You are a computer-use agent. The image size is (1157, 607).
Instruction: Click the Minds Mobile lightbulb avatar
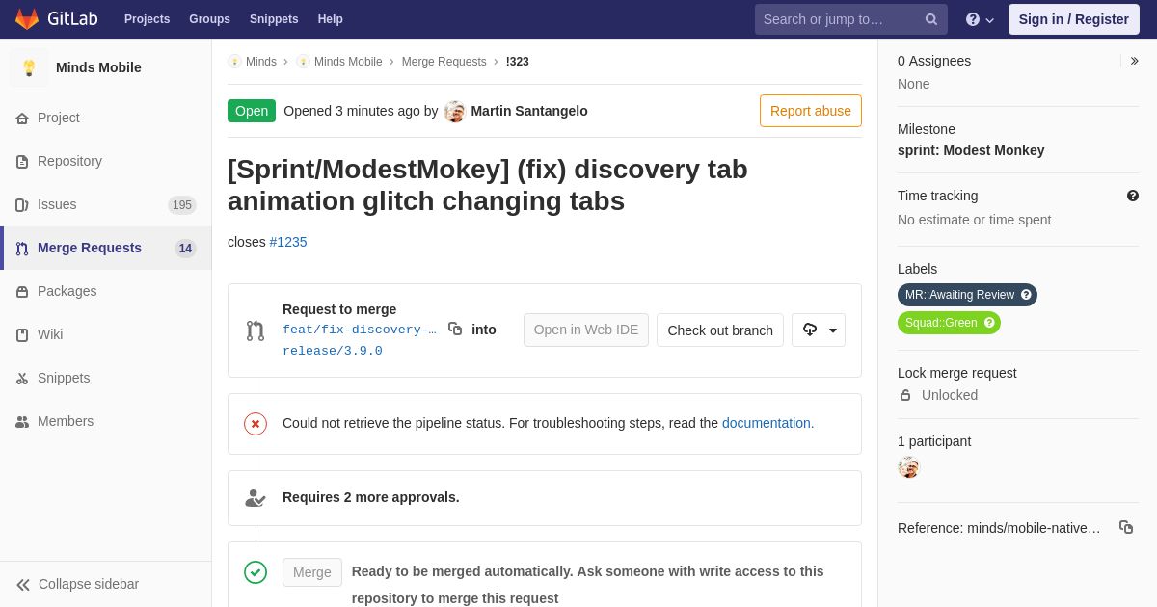[x=29, y=67]
